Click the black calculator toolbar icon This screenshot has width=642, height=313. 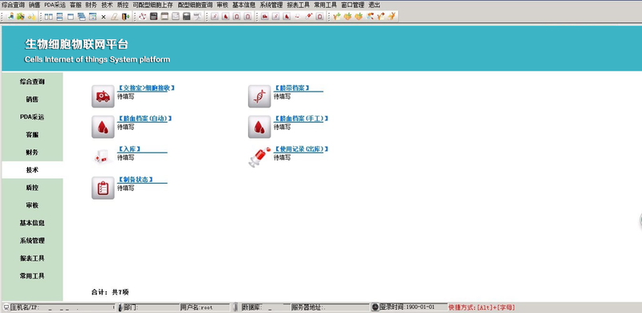(153, 17)
